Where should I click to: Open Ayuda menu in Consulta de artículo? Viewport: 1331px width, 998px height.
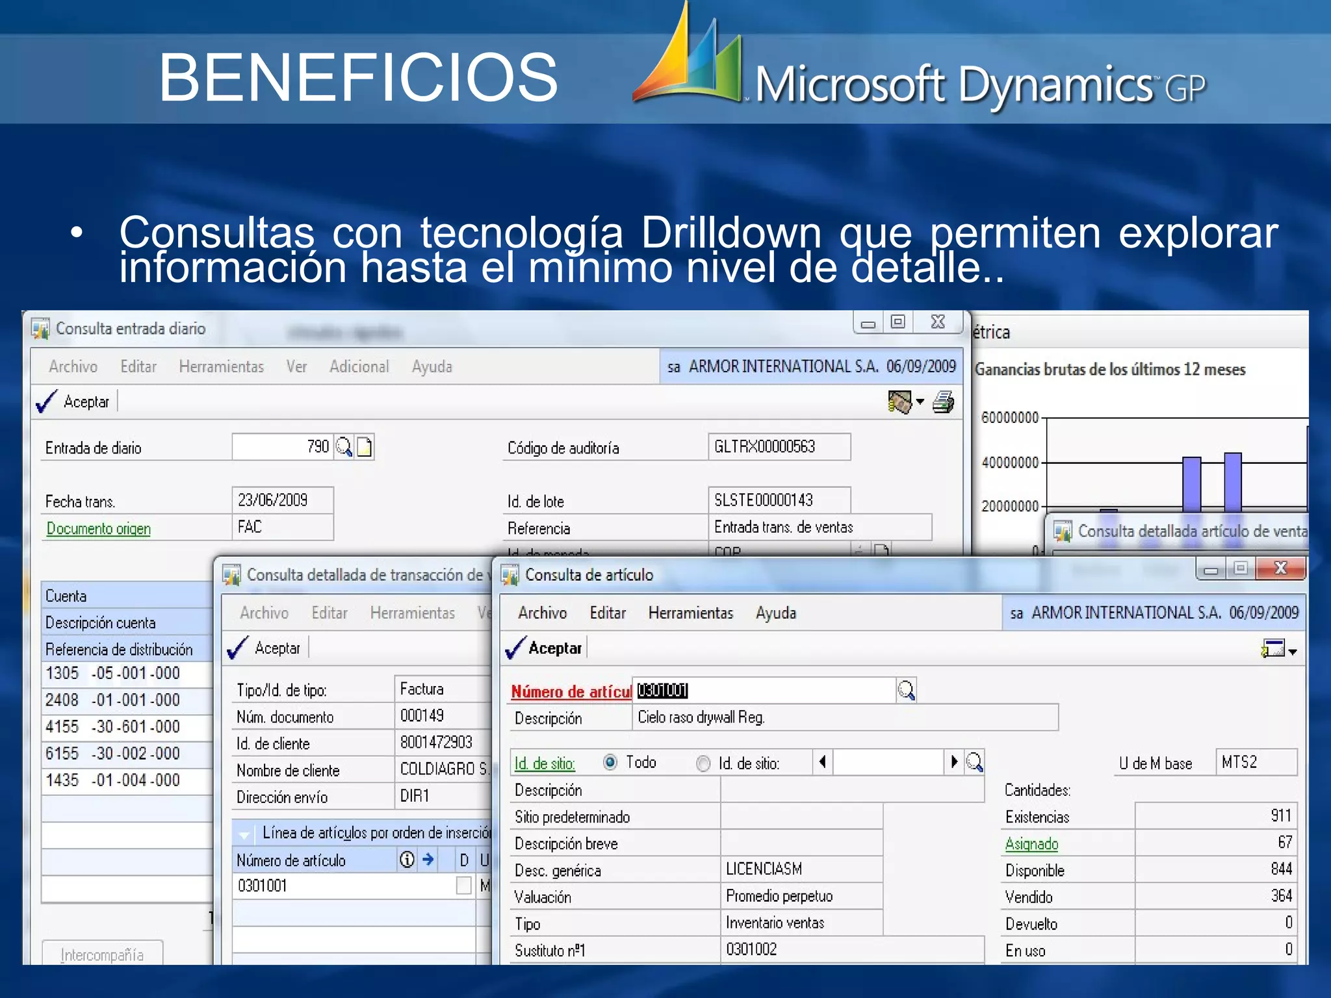[776, 613]
